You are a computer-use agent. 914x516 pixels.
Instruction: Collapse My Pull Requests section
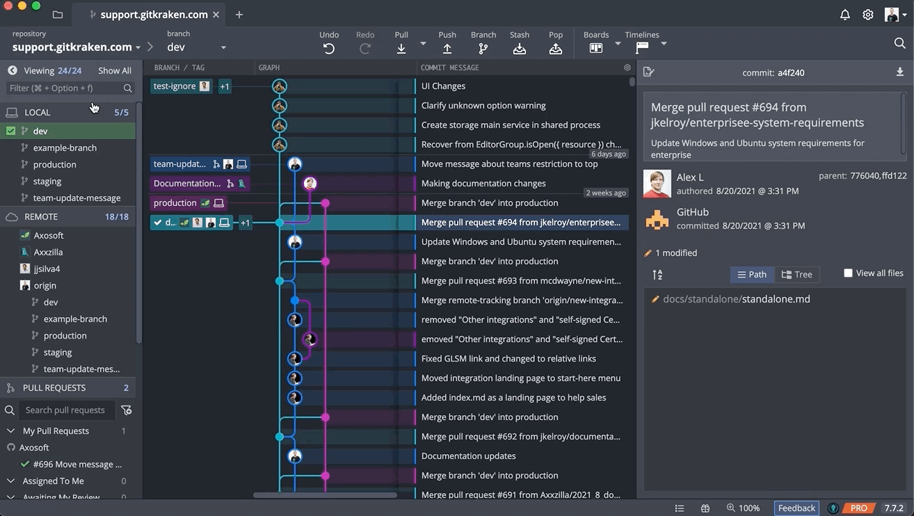[x=10, y=430]
